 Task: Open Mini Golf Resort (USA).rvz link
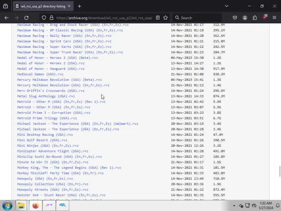(42, 140)
